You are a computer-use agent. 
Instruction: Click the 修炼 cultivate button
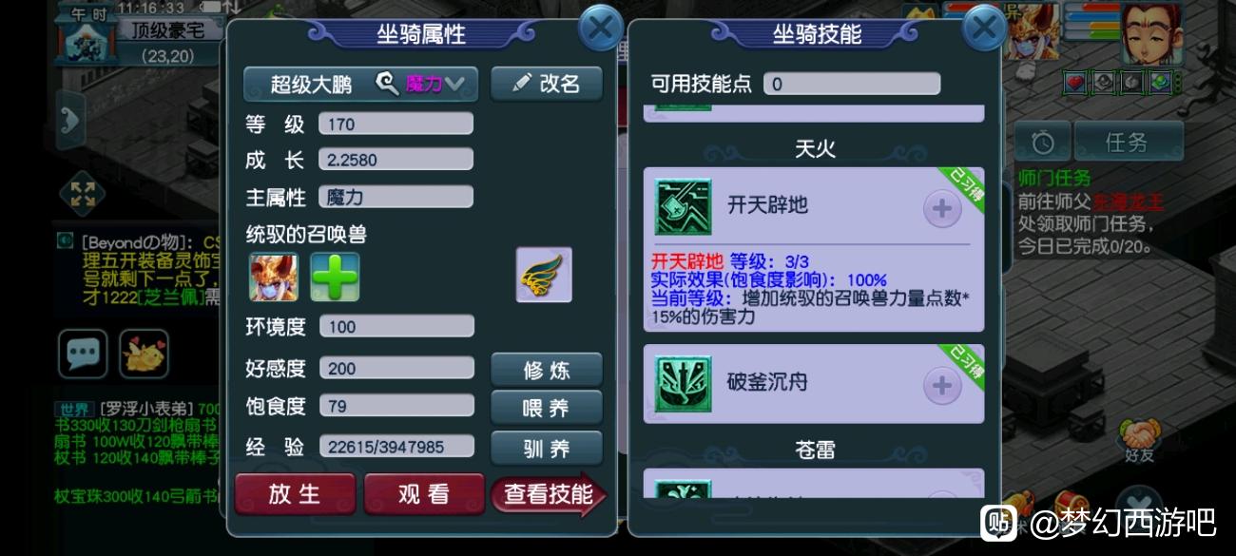(x=547, y=370)
